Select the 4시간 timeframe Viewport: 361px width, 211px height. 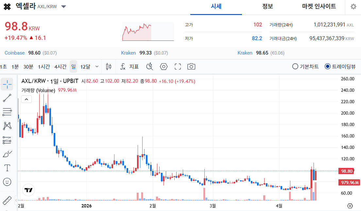pos(60,67)
